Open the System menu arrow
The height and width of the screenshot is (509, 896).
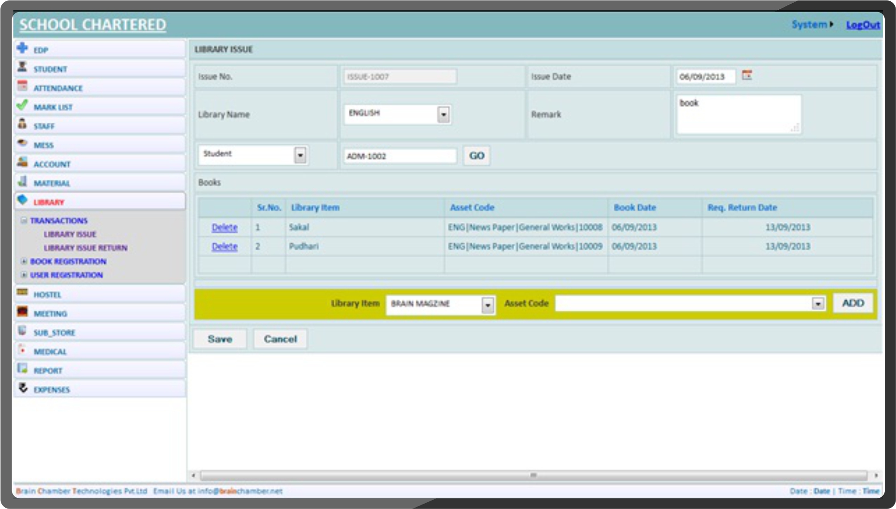tap(831, 25)
